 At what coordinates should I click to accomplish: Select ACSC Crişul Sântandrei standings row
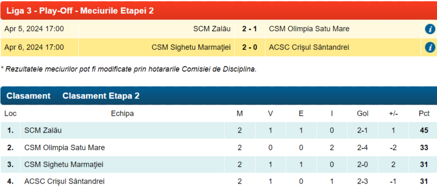point(64,181)
